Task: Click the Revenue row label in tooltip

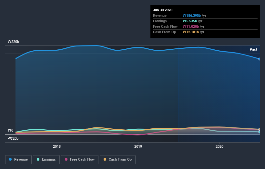Action: click(160, 15)
